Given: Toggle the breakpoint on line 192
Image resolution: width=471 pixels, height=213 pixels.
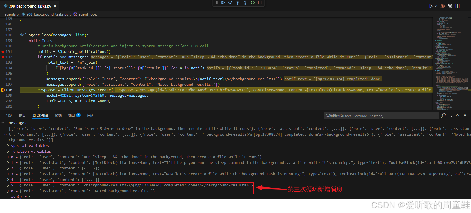Looking at the screenshot, I should [3, 57].
